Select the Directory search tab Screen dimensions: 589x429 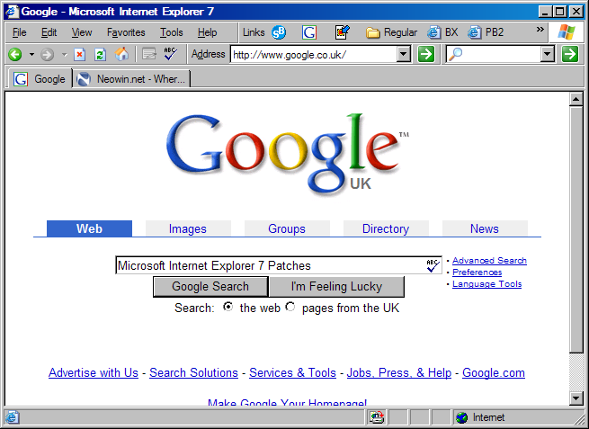pos(386,228)
